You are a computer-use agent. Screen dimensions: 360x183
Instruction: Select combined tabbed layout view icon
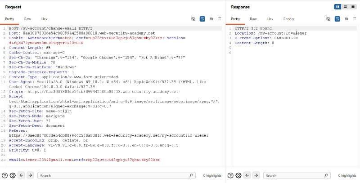(353, 7)
